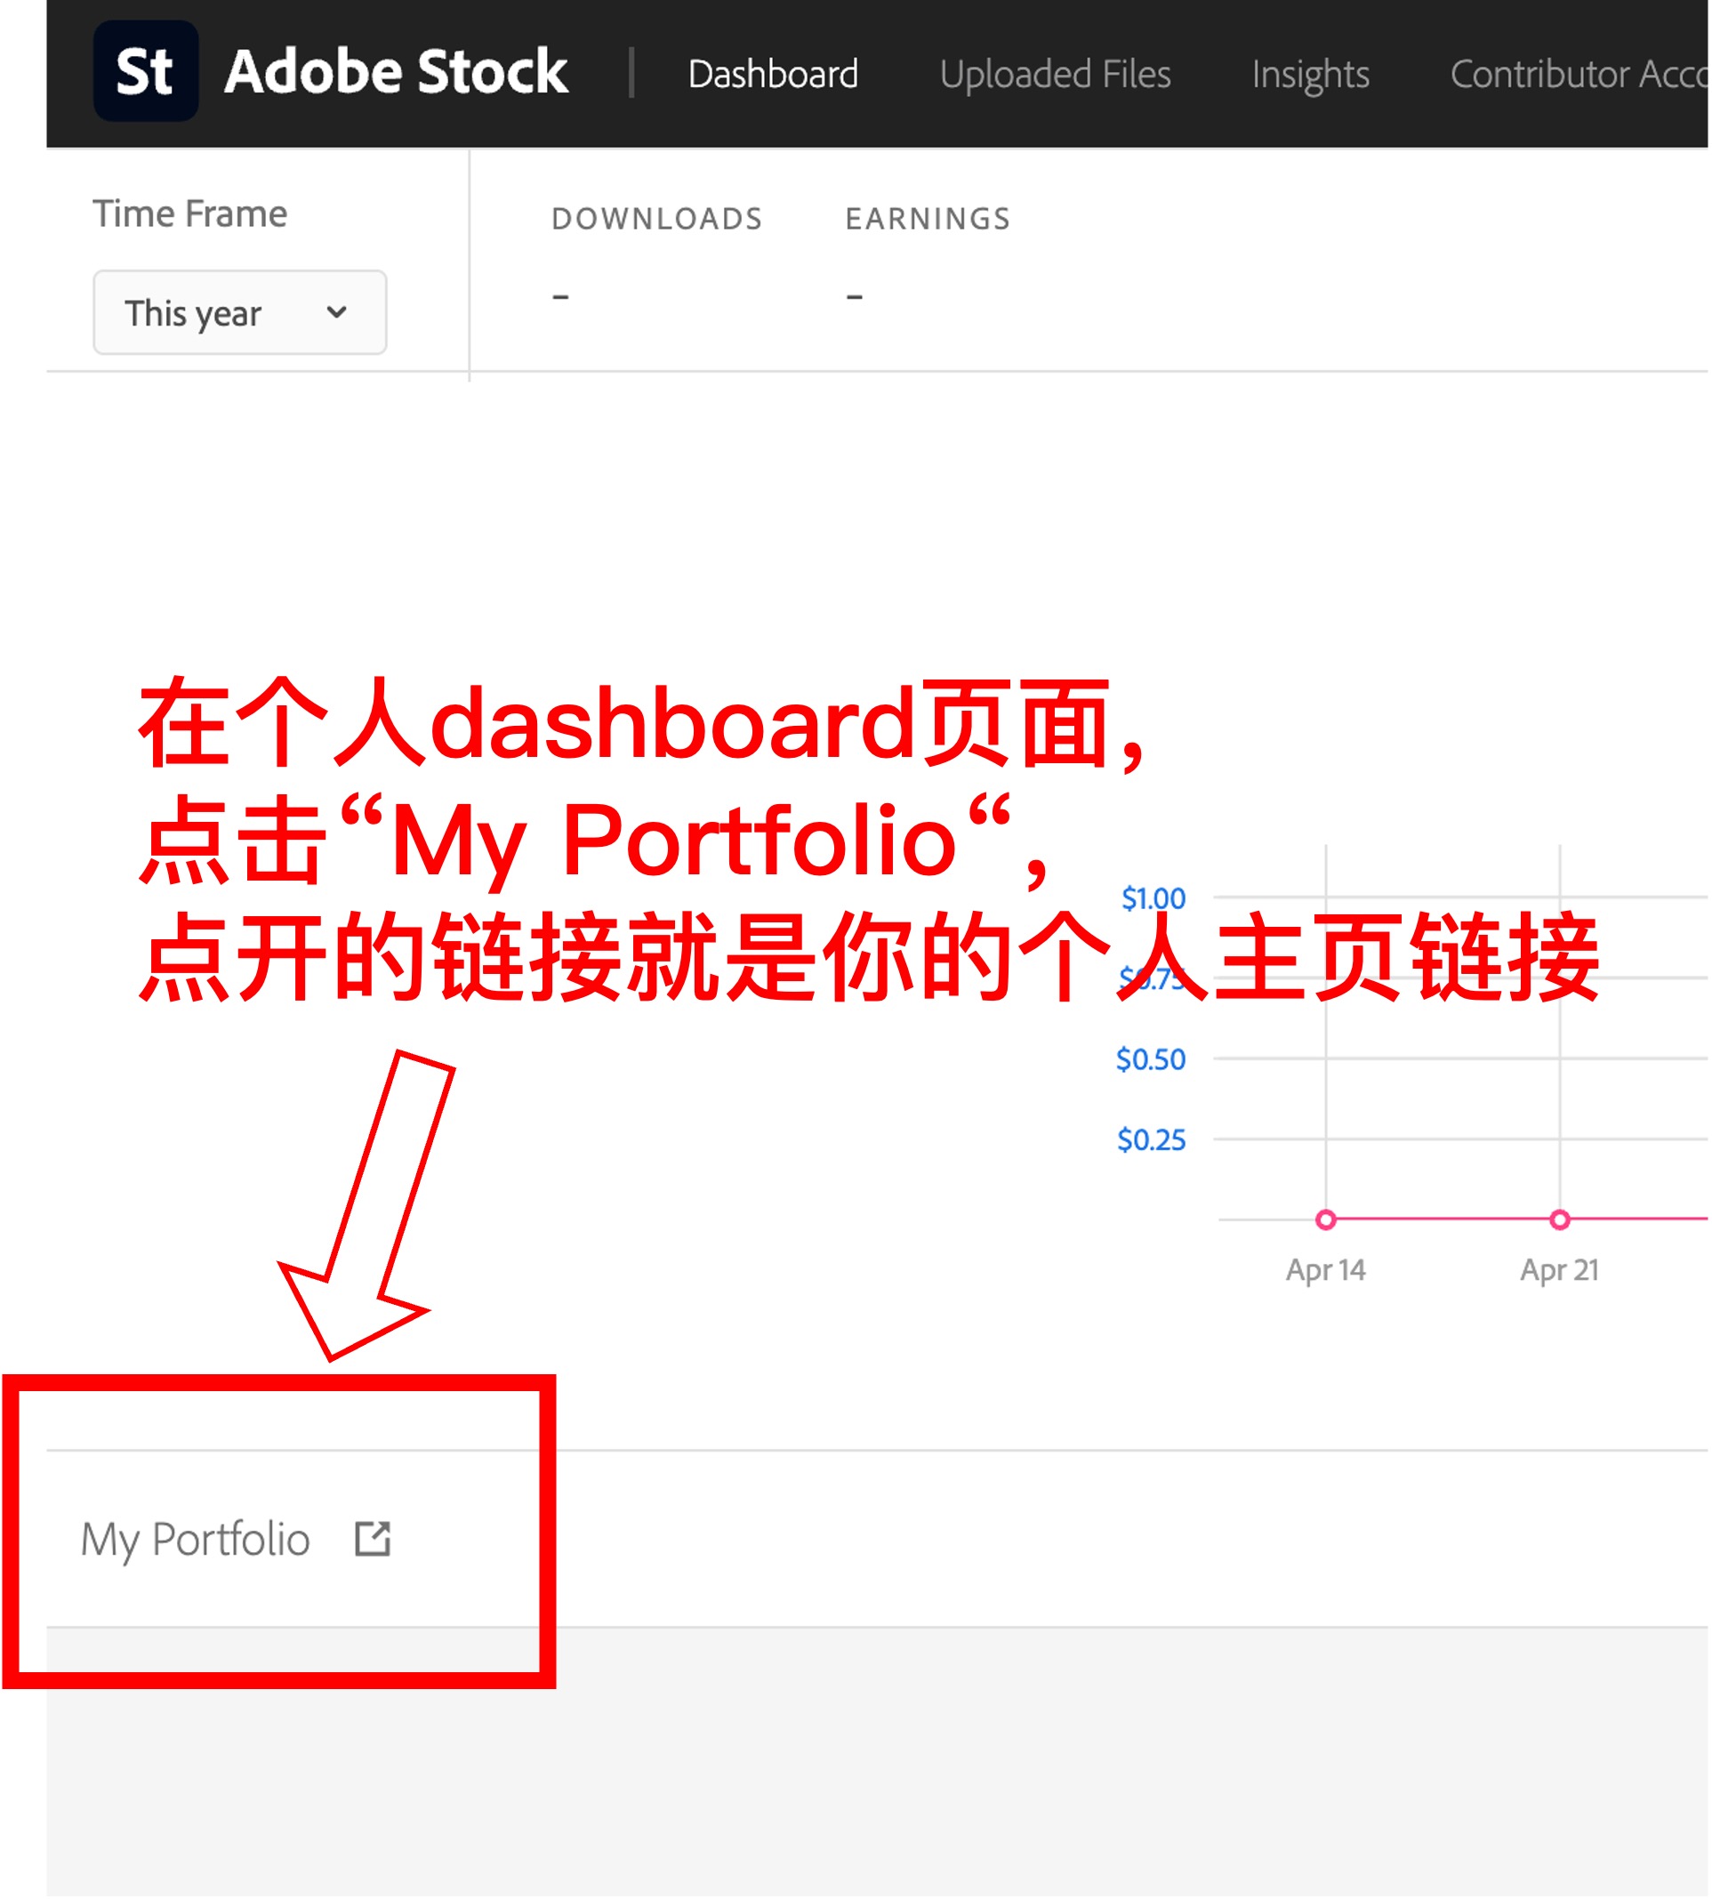This screenshot has width=1712, height=1899.
Task: Click the Apr 14 chart data point
Action: click(x=1326, y=1221)
